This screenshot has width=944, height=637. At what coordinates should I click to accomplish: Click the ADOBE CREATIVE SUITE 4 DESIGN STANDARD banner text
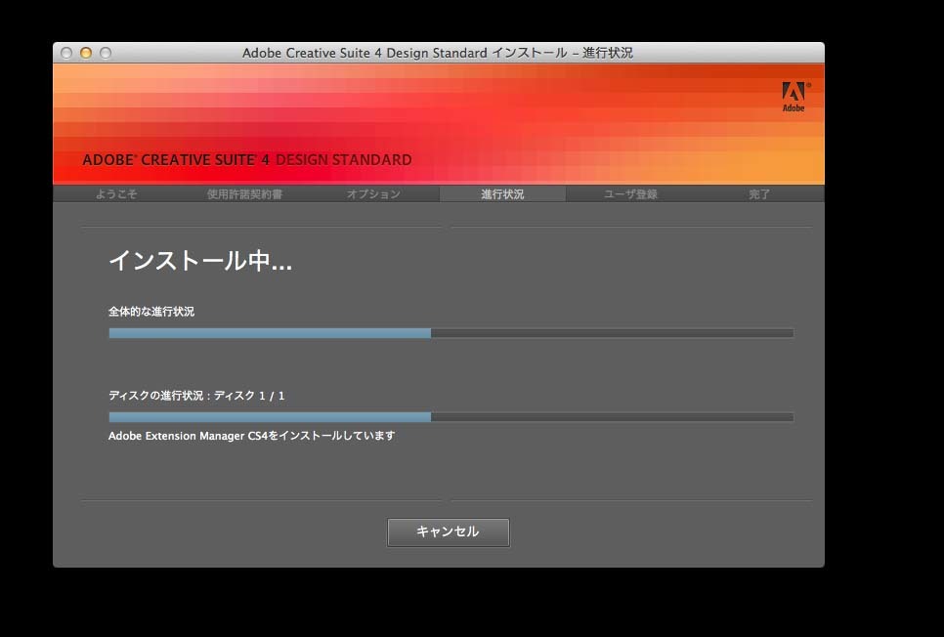click(x=247, y=160)
